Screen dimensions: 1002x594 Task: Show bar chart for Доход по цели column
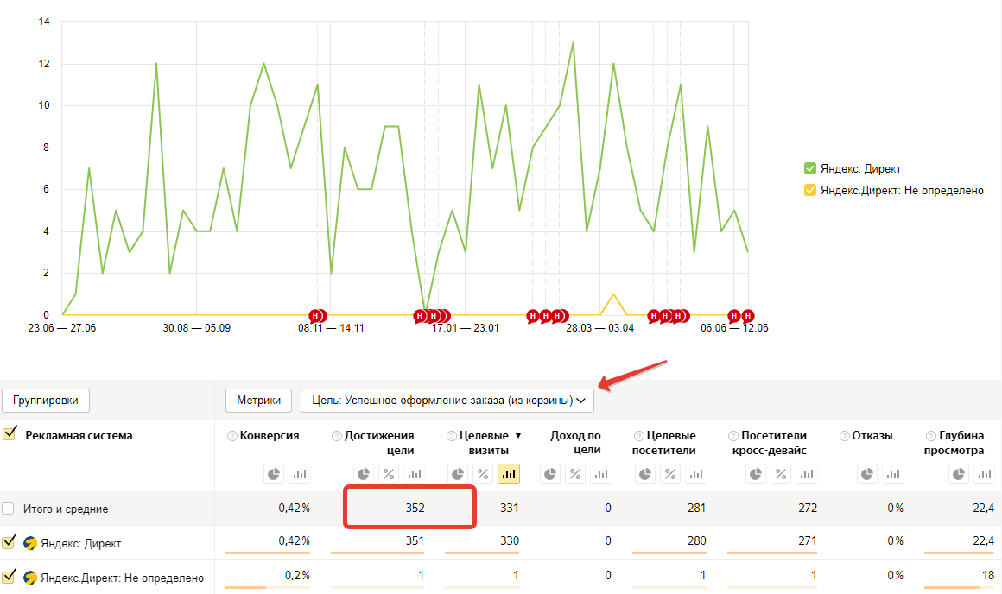point(601,474)
